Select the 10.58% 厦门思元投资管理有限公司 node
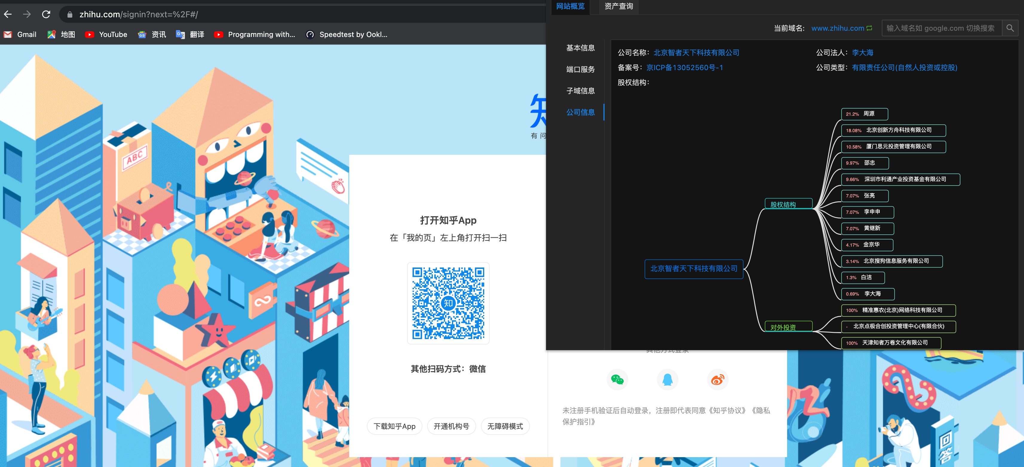1024x467 pixels. click(x=893, y=146)
